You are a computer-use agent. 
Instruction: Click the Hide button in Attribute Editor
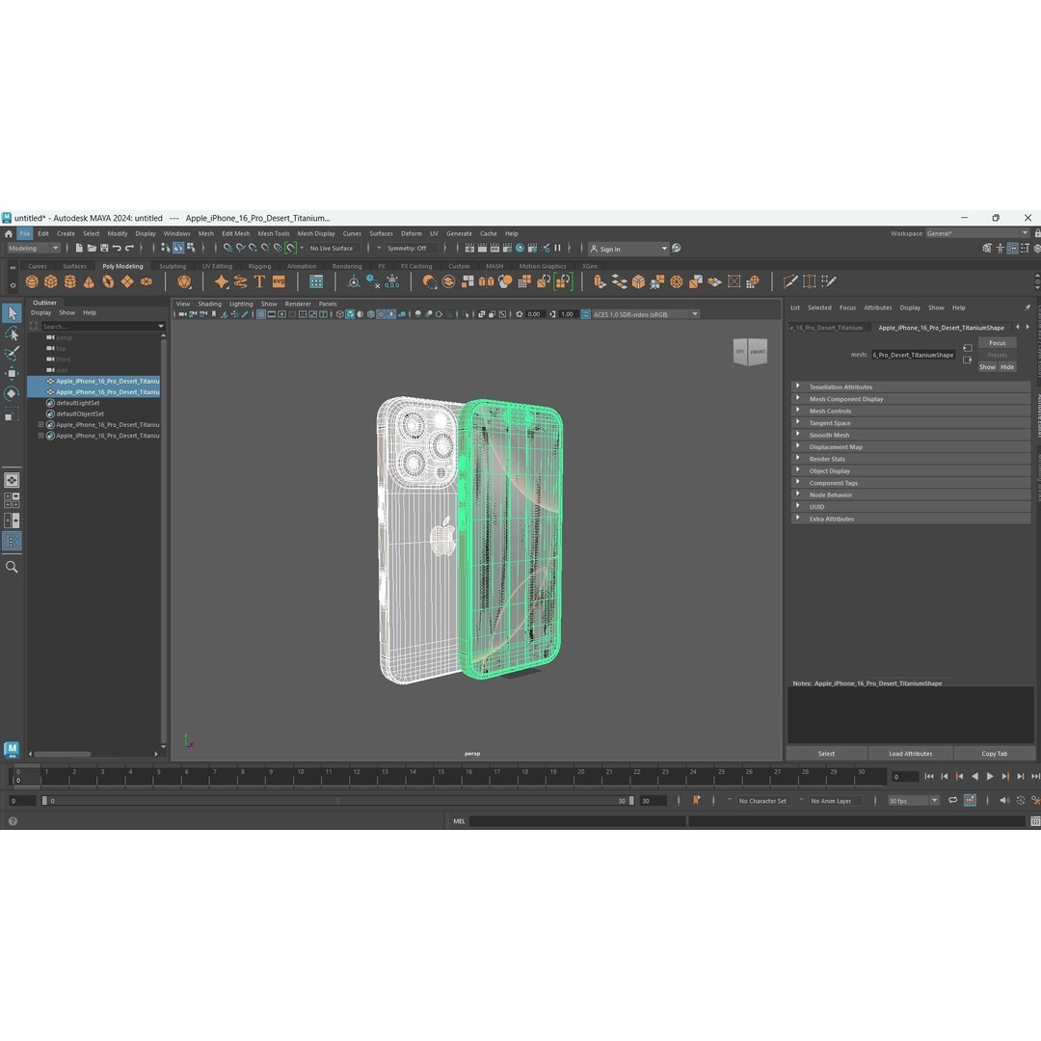pos(1007,367)
